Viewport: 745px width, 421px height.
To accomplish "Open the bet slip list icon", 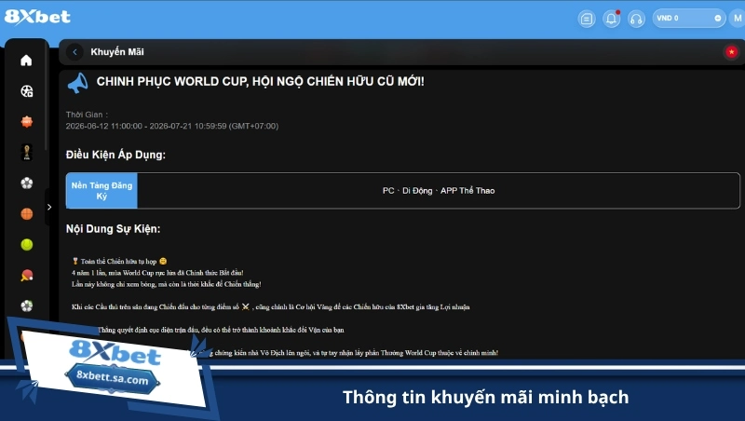I will (x=587, y=19).
